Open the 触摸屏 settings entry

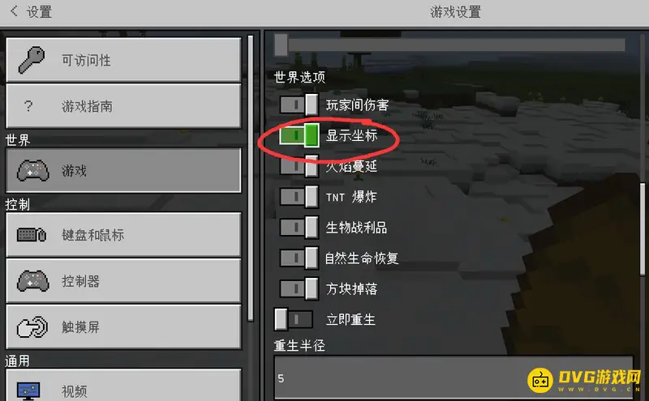123,327
